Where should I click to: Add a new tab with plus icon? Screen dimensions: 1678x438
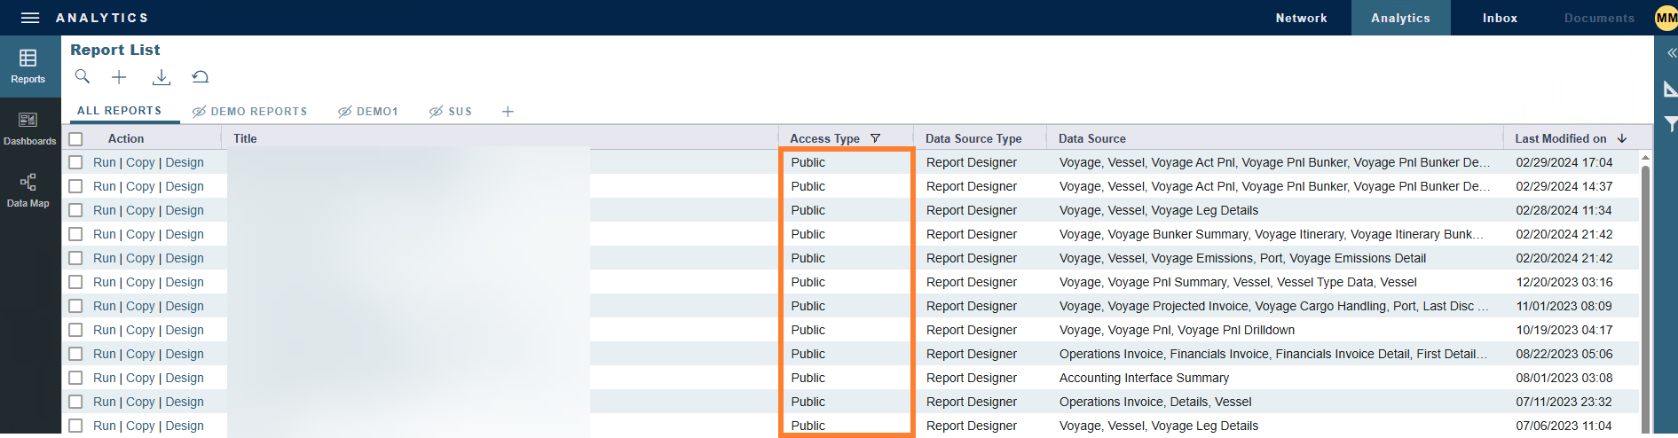tap(508, 112)
